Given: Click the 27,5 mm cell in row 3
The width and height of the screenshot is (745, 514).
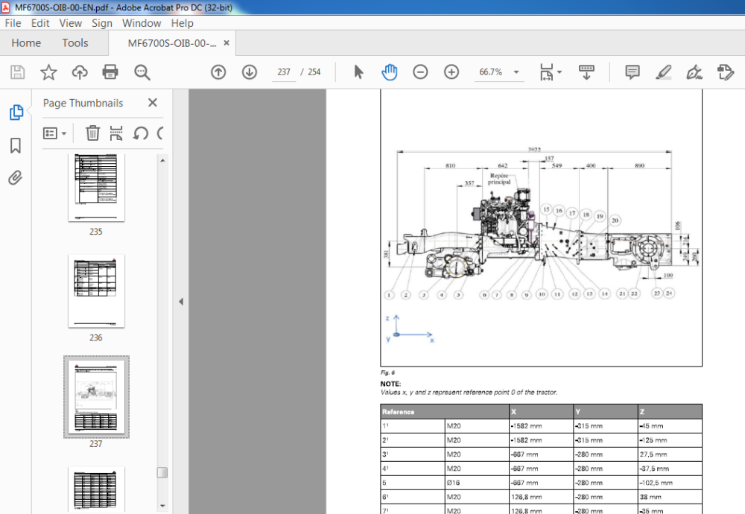Looking at the screenshot, I should click(x=670, y=454).
